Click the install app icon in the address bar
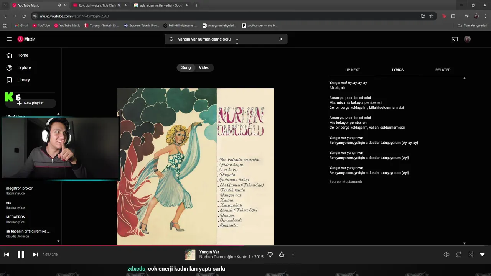 pyautogui.click(x=423, y=16)
